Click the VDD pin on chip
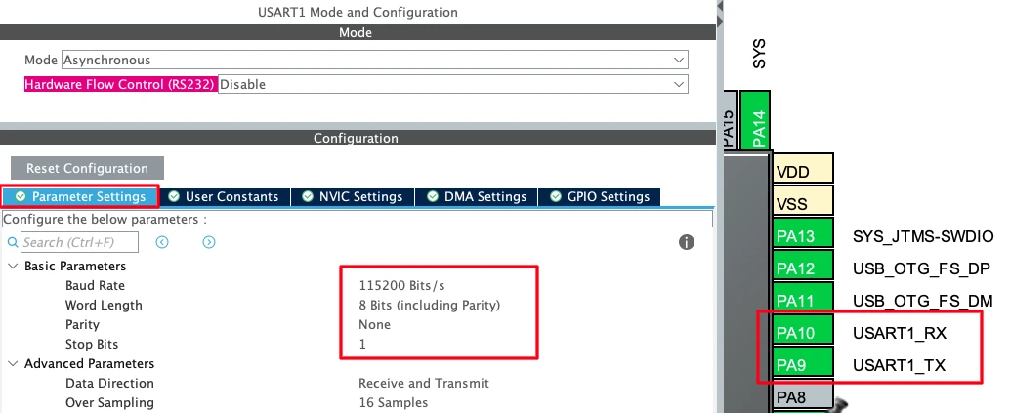This screenshot has width=1010, height=413. [803, 169]
